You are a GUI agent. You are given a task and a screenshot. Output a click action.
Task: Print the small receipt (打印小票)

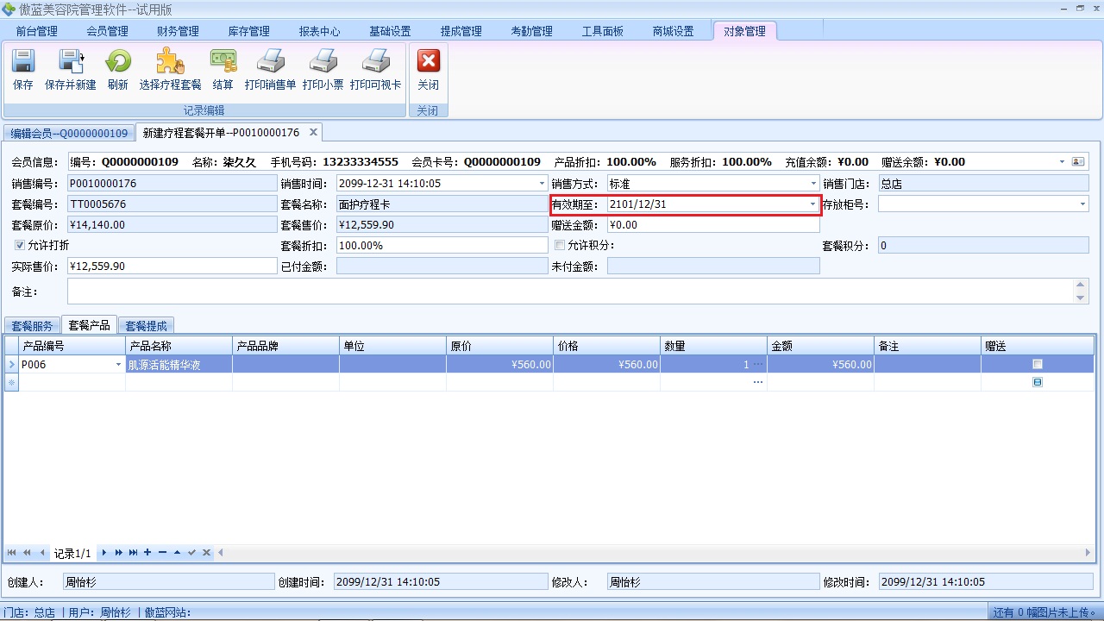pos(323,69)
